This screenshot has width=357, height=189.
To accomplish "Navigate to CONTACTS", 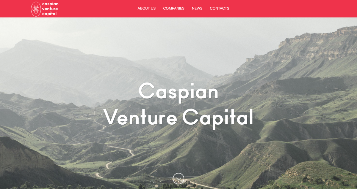I will pyautogui.click(x=220, y=8).
